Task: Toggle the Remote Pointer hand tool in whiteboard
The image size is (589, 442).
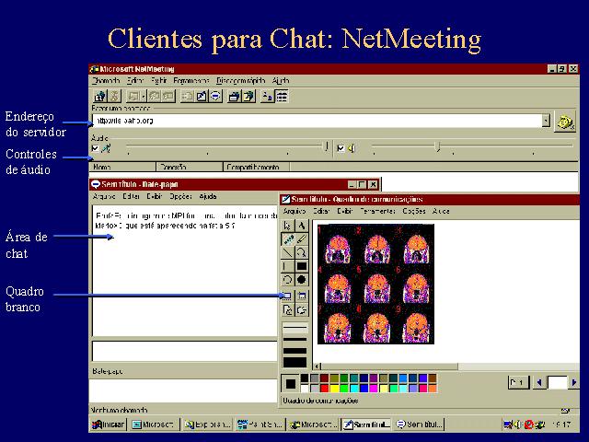Action: [301, 310]
